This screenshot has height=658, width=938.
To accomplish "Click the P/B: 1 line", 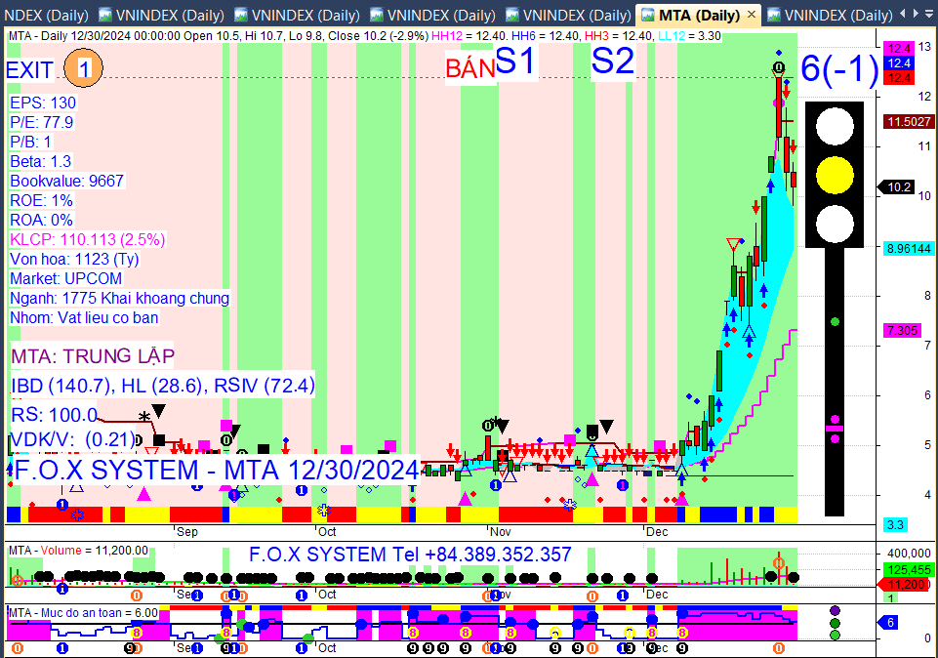I will [x=31, y=142].
